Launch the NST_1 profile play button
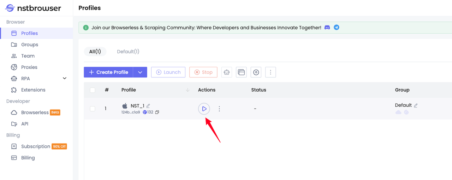 (204, 109)
